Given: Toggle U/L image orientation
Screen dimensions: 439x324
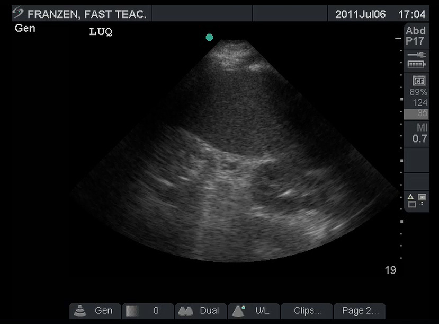Looking at the screenshot, I should coord(254,311).
